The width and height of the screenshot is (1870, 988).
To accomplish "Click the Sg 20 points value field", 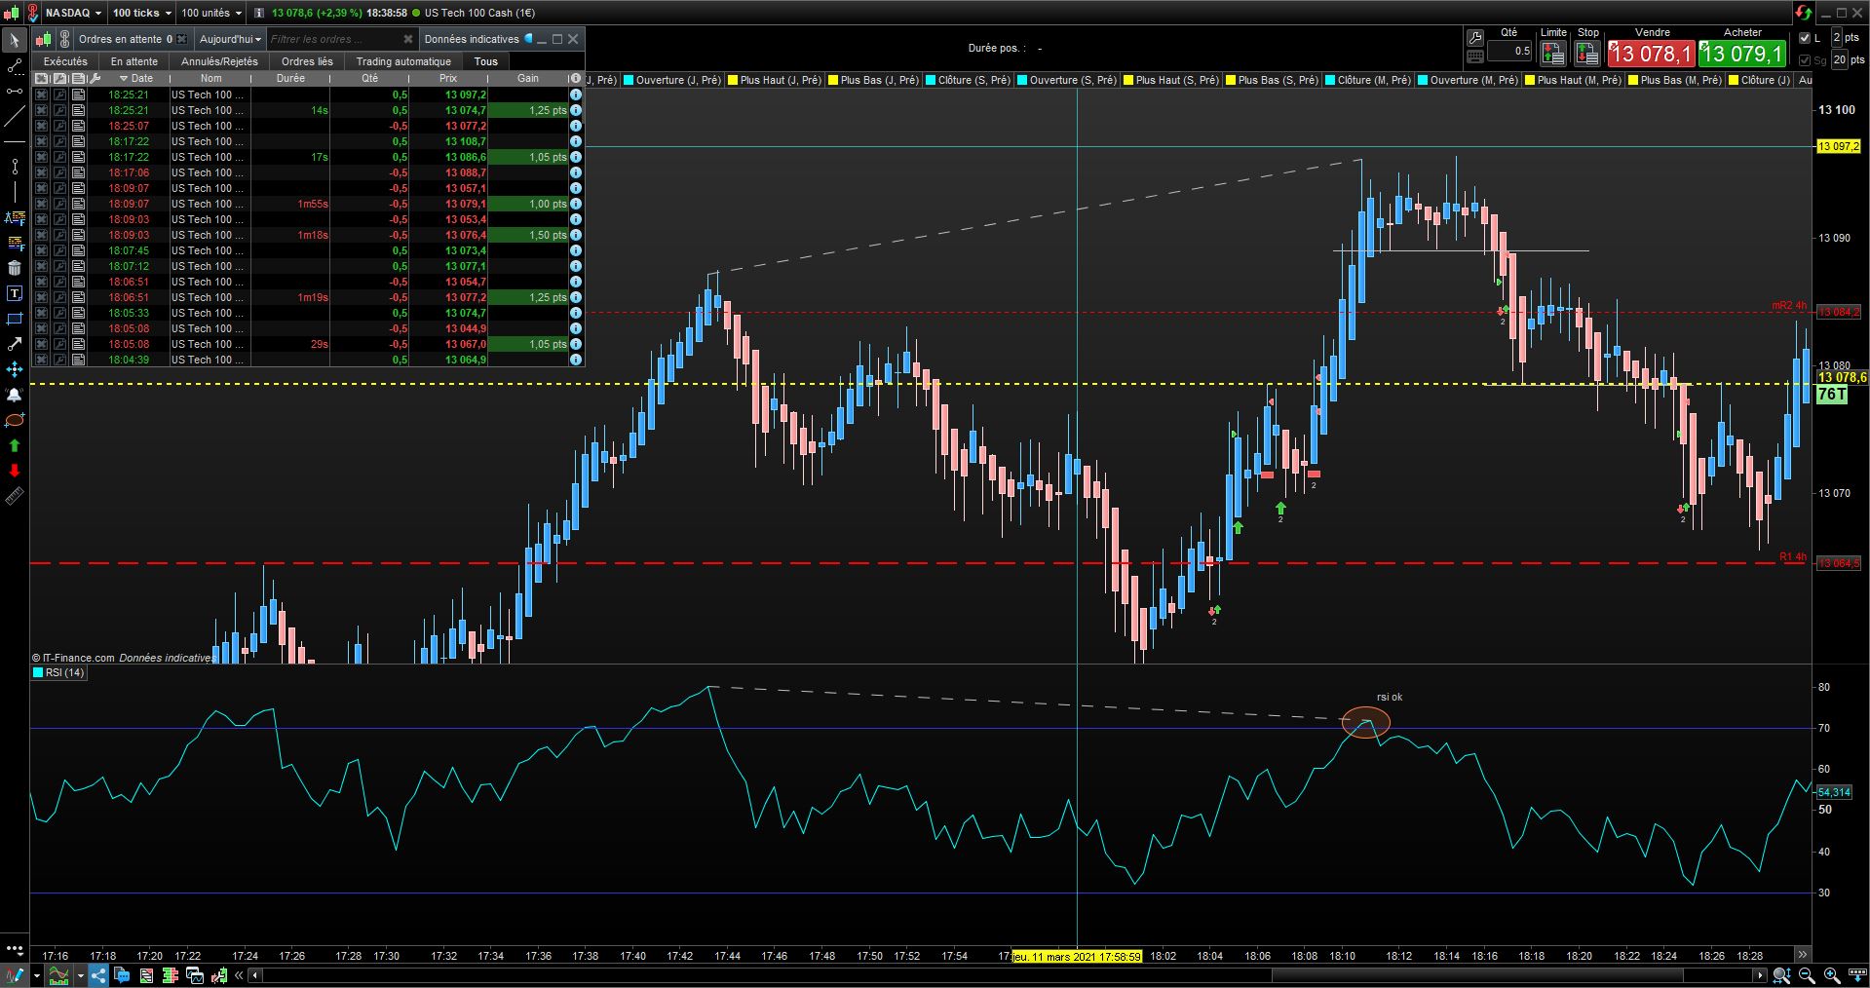I will click(x=1840, y=59).
